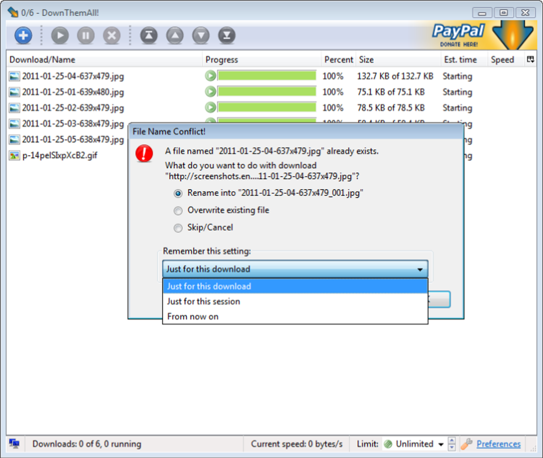Viewport: 543px width, 458px height.
Task: Select row 2011-01-25-02-639x479.jpg filename
Action: click(x=73, y=108)
